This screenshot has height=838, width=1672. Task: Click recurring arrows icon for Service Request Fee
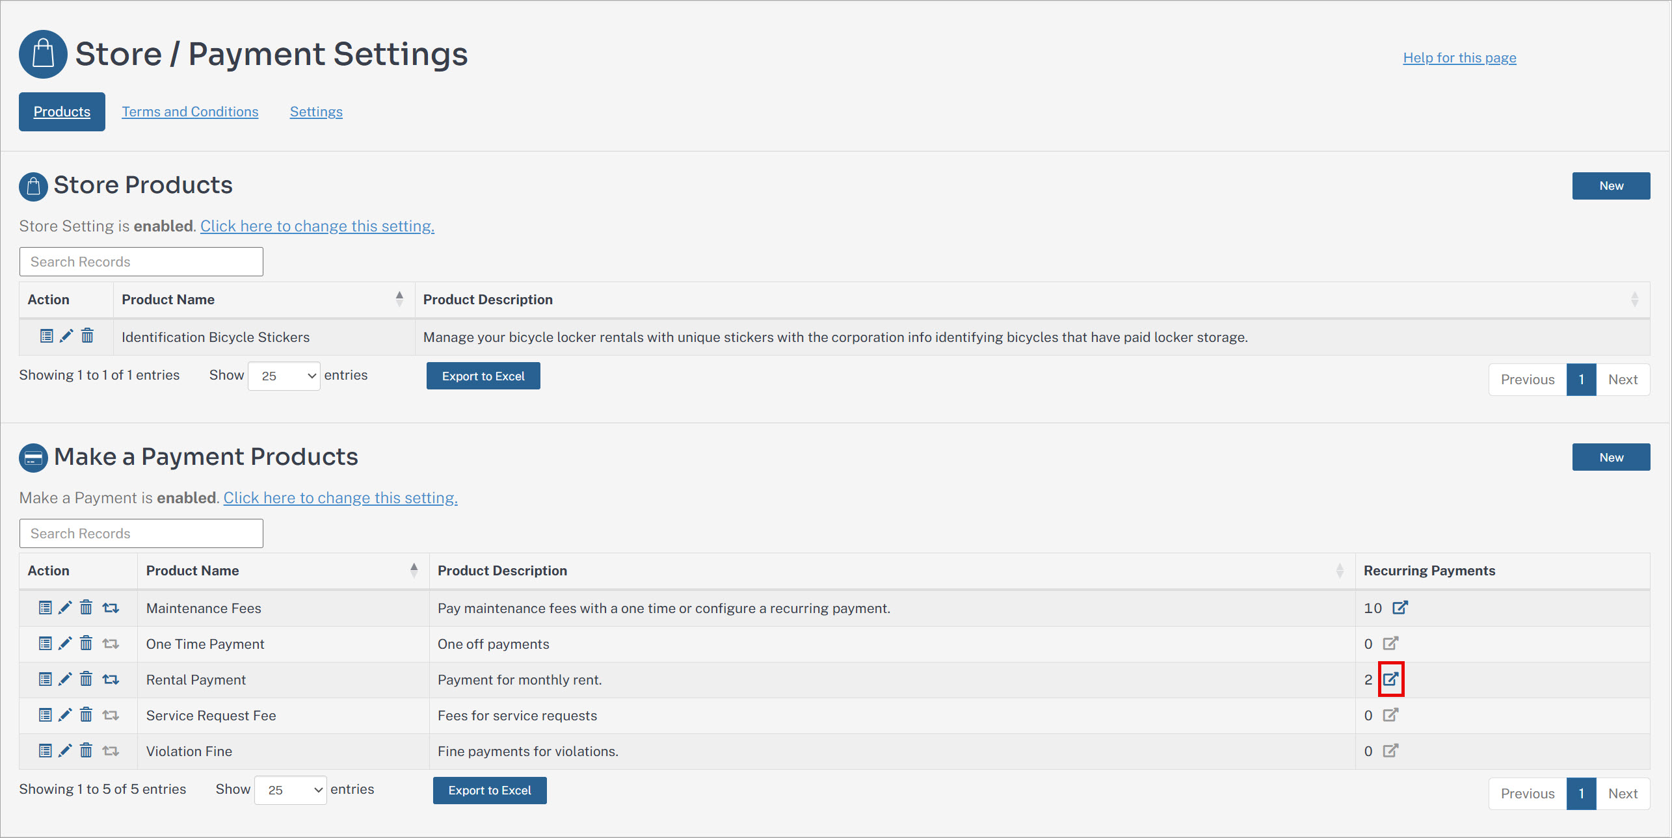[111, 715]
